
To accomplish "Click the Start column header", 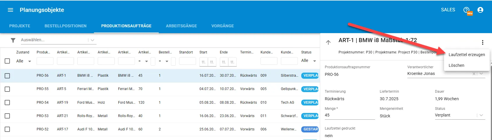I will click(x=203, y=52).
